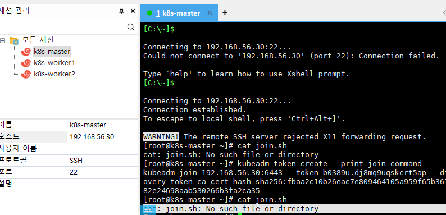Close the session manager panel
Image resolution: width=446 pixels, height=215 pixels.
tap(133, 11)
